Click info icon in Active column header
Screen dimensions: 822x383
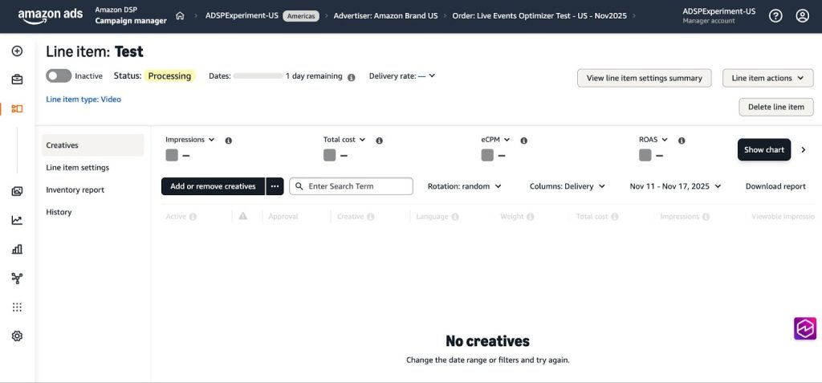(193, 217)
